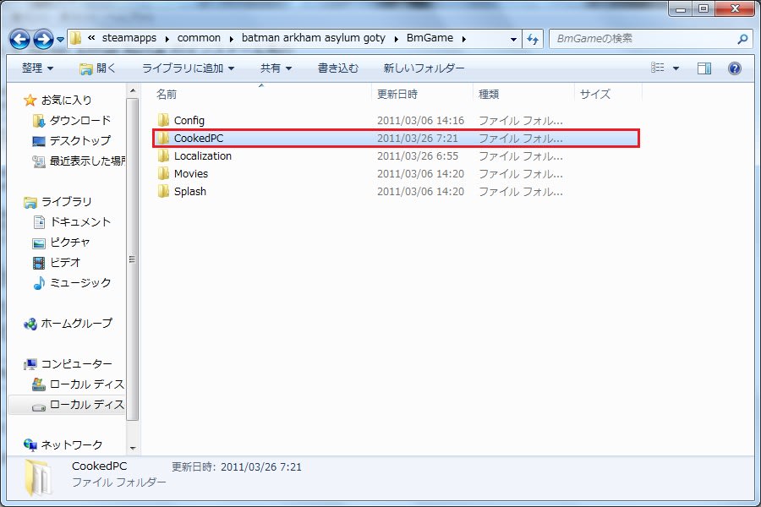Open the address bar history dropdown
This screenshot has width=761, height=507.
point(513,40)
